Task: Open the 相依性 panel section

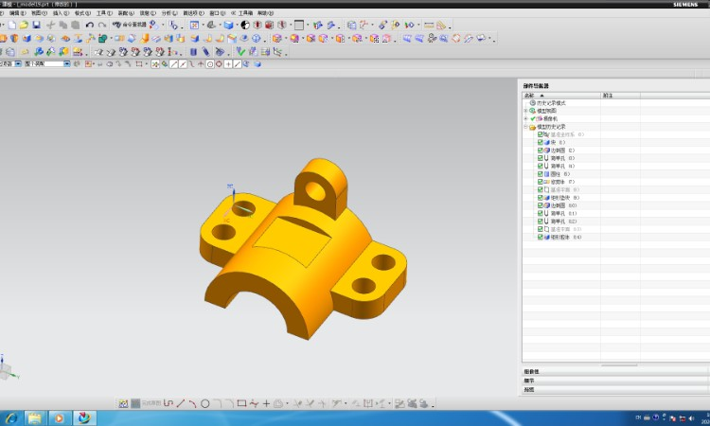Action: 530,372
